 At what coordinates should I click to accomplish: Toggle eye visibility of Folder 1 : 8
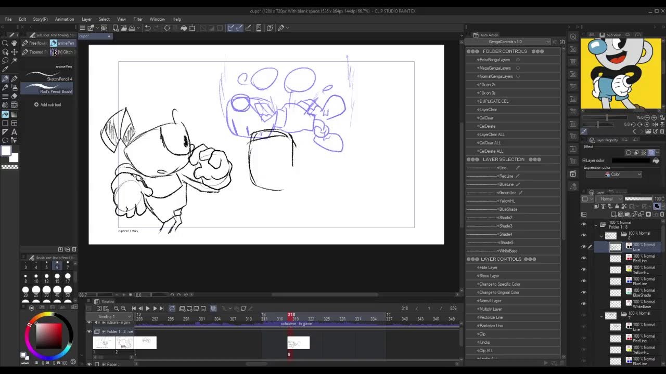click(x=583, y=224)
